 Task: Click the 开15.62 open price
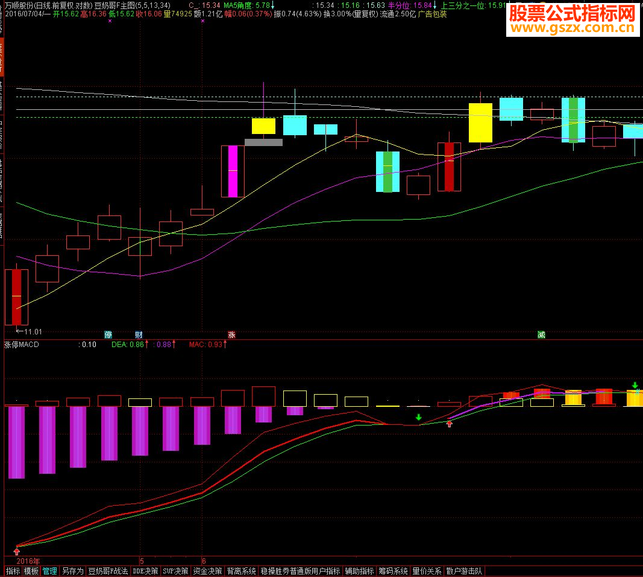66,14
